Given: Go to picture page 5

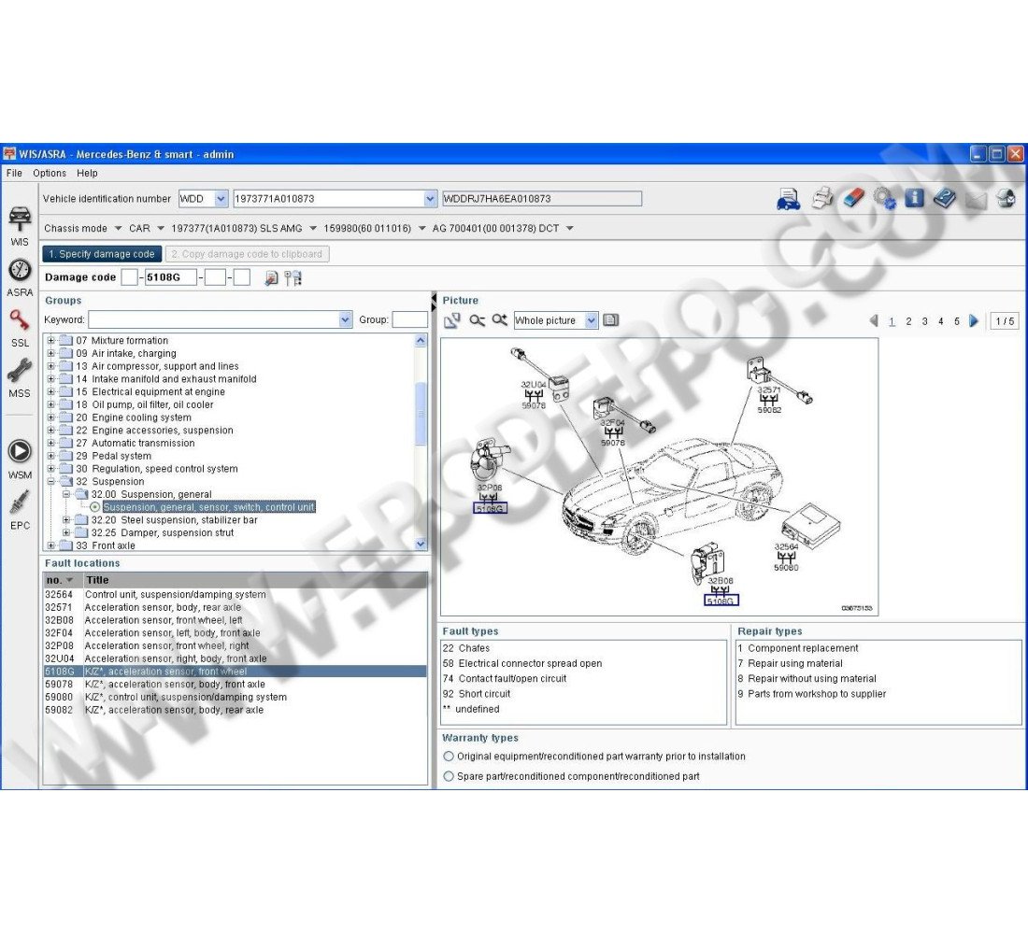Looking at the screenshot, I should click(957, 321).
